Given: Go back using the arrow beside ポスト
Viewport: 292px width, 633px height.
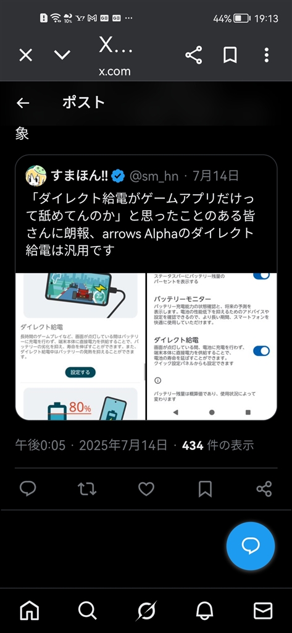Looking at the screenshot, I should pos(23,103).
